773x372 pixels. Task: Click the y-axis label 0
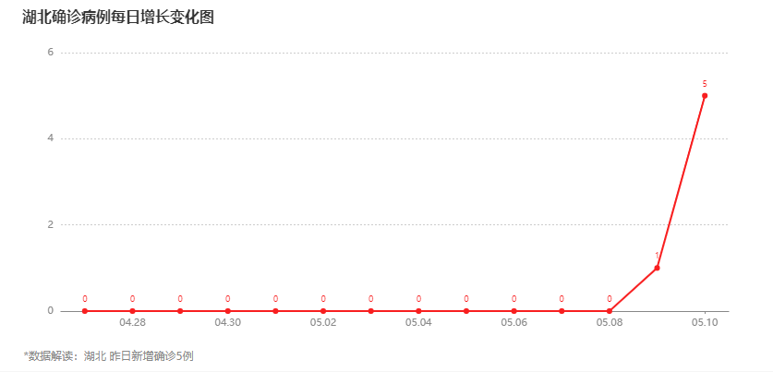tap(50, 311)
